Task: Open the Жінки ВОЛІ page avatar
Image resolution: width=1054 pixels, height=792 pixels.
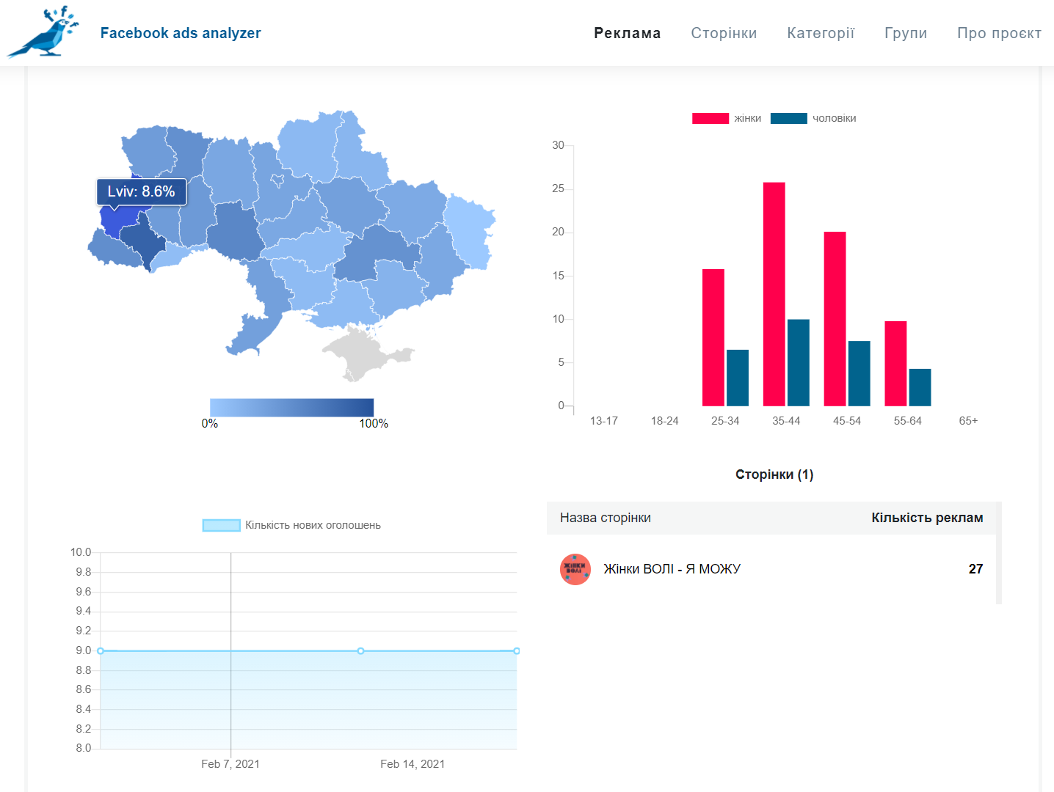Action: (x=575, y=569)
